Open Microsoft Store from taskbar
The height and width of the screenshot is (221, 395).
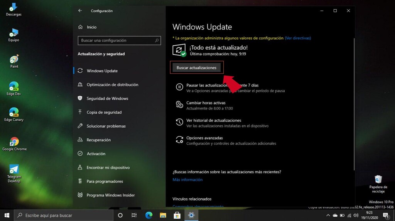(177, 215)
